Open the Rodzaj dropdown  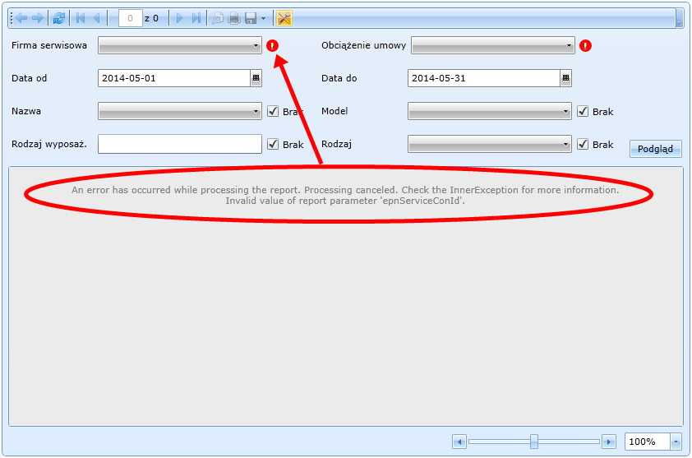click(490, 144)
